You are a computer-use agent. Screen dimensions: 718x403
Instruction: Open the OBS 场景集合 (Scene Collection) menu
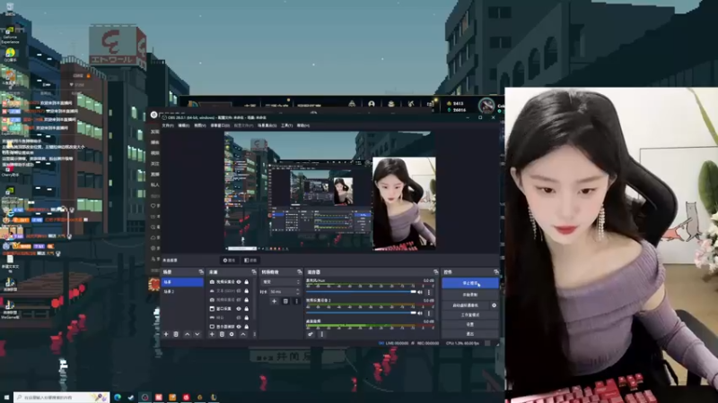point(267,125)
